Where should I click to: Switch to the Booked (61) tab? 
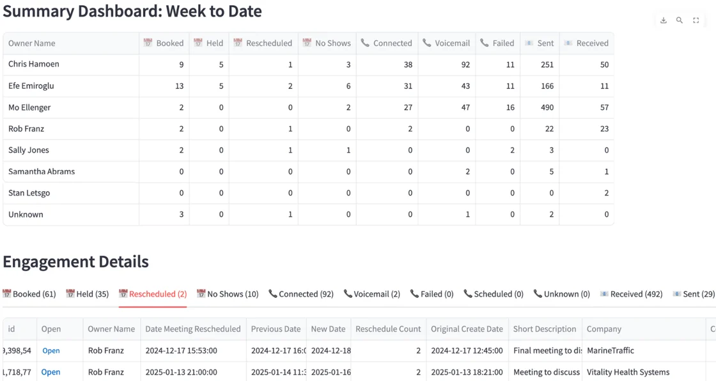[x=30, y=293]
